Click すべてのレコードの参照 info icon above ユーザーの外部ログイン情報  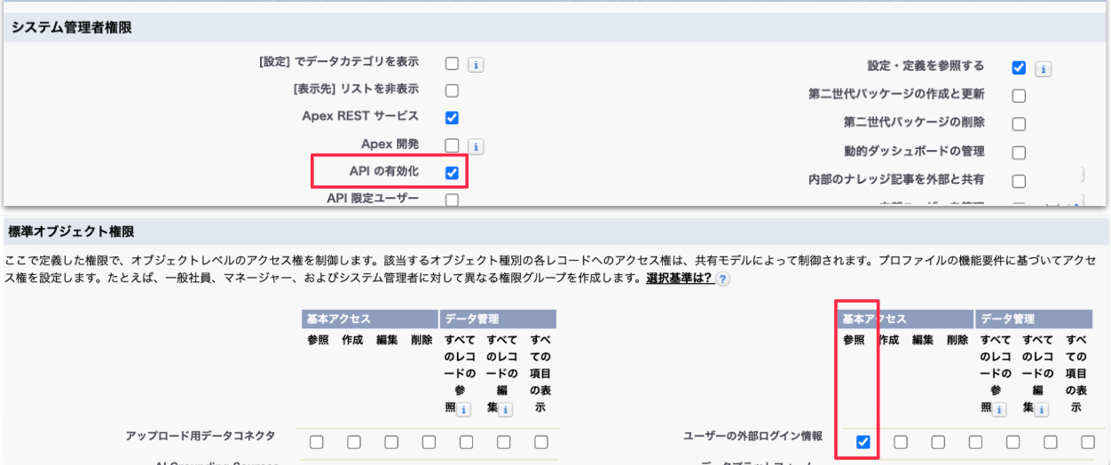point(999,409)
